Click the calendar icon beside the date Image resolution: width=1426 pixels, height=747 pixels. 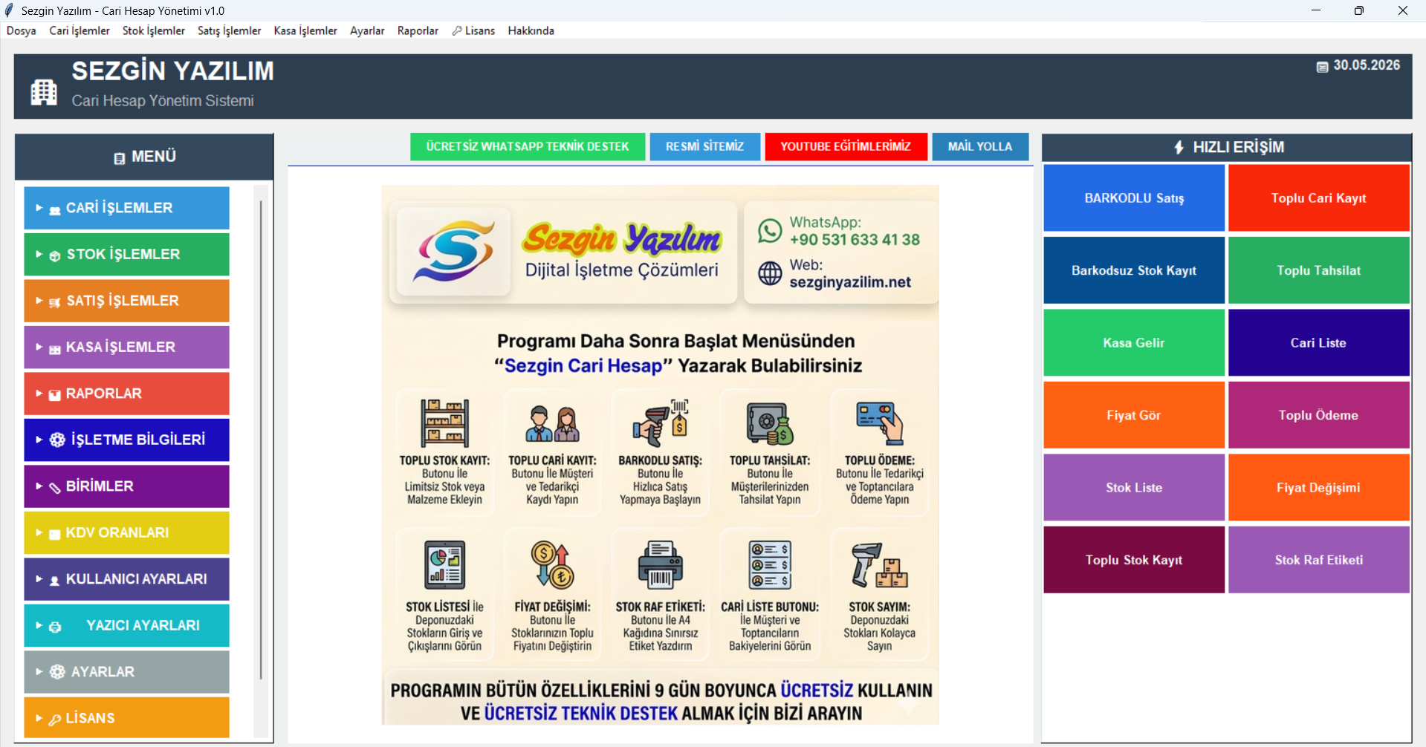point(1323,67)
